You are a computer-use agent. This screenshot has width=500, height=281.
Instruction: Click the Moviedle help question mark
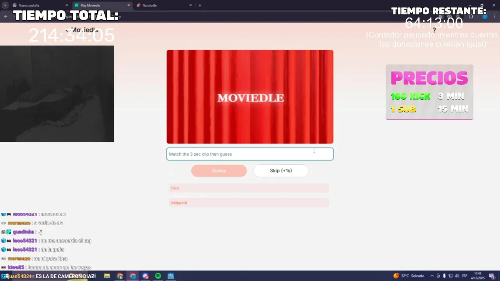pos(434,30)
